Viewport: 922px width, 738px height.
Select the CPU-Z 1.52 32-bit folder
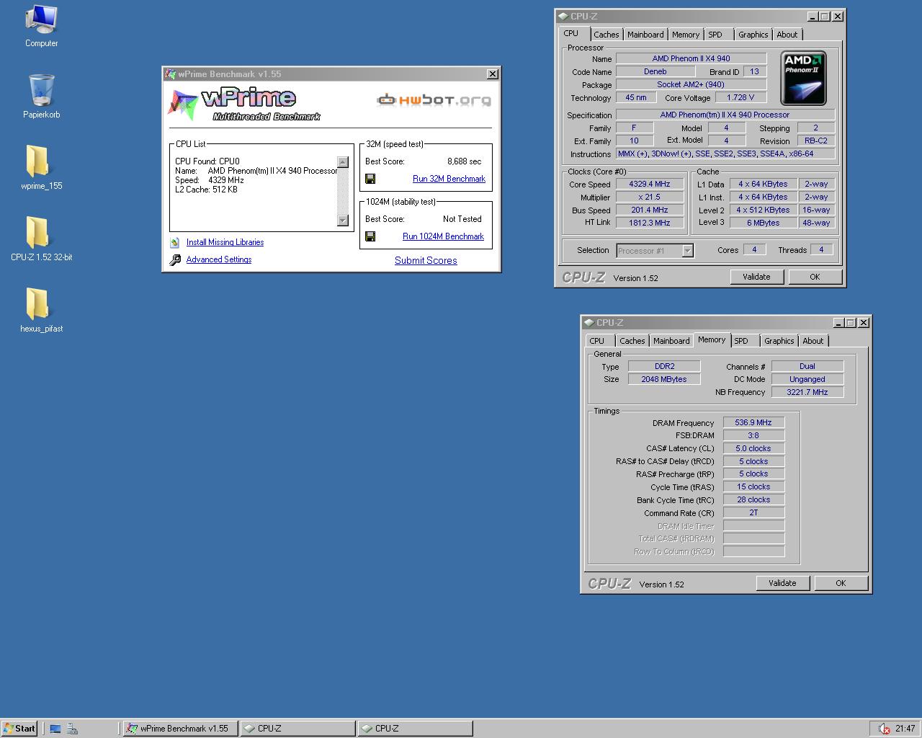[x=37, y=232]
